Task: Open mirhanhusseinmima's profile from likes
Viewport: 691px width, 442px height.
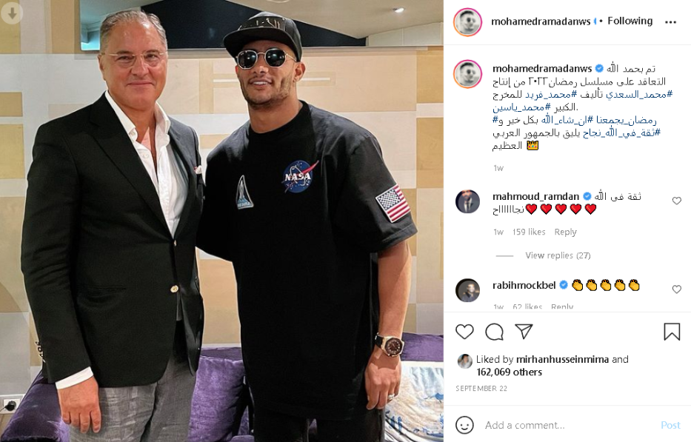Action: pyautogui.click(x=562, y=360)
